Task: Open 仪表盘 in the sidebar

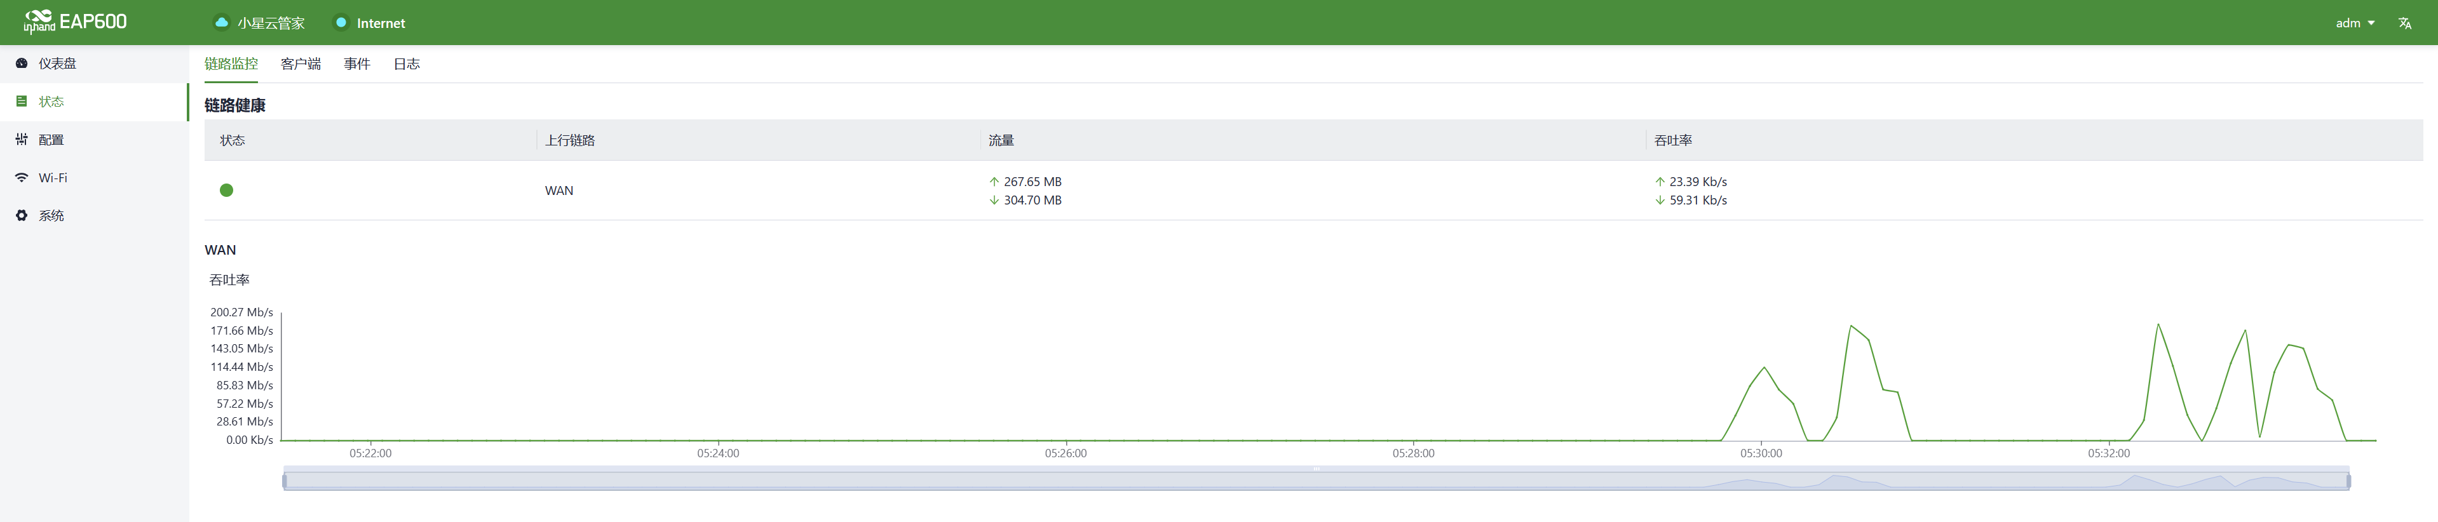Action: 95,64
